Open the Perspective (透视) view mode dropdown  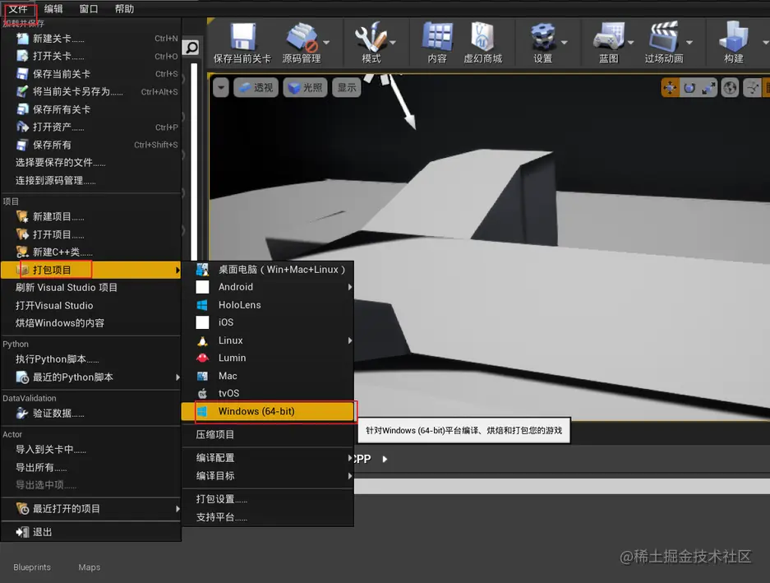point(256,87)
